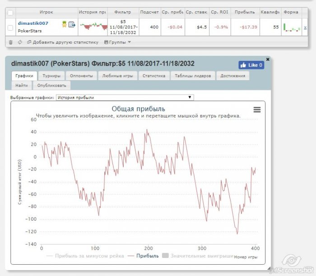Switch to the Статистика tab
Image resolution: width=316 pixels, height=276 pixels.
tap(154, 76)
